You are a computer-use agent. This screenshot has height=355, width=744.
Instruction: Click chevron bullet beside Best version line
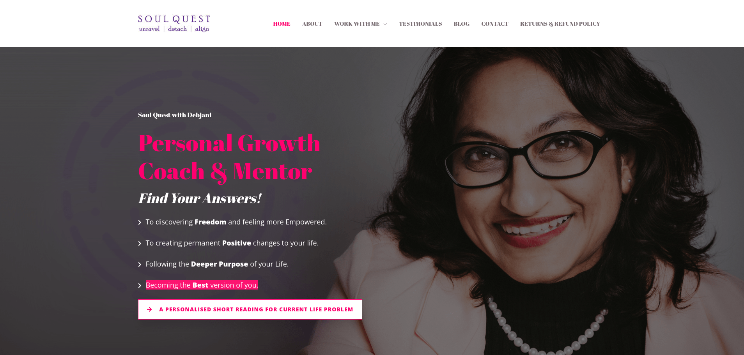pos(140,286)
